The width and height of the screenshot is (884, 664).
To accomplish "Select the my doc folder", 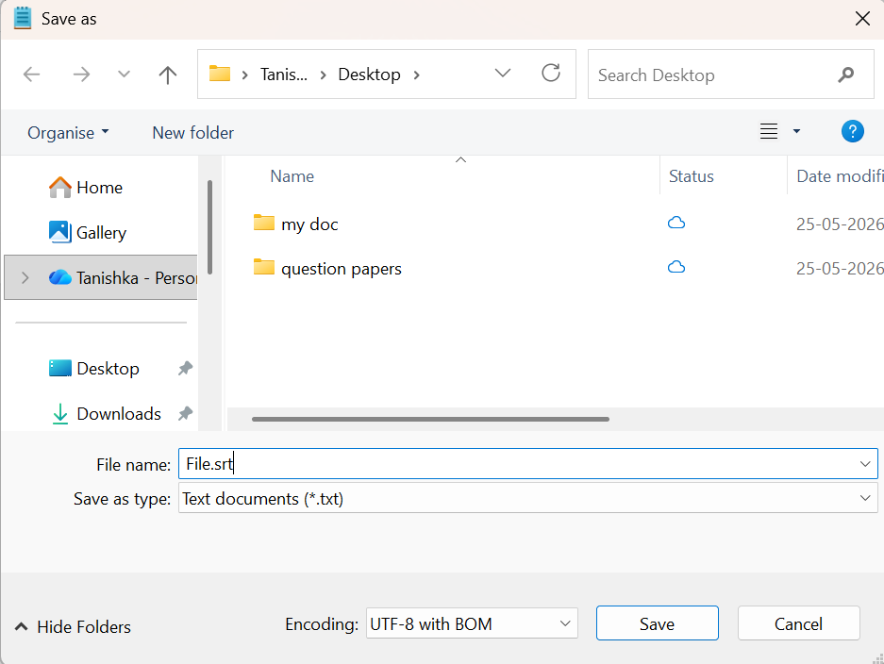I will coord(309,224).
